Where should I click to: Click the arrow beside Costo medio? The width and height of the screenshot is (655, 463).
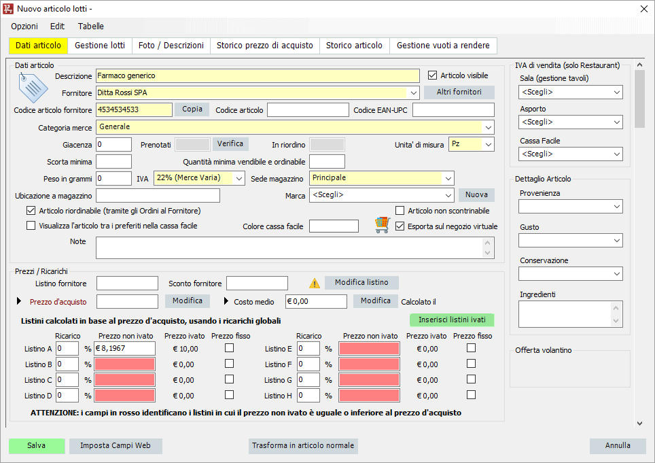pyautogui.click(x=226, y=301)
